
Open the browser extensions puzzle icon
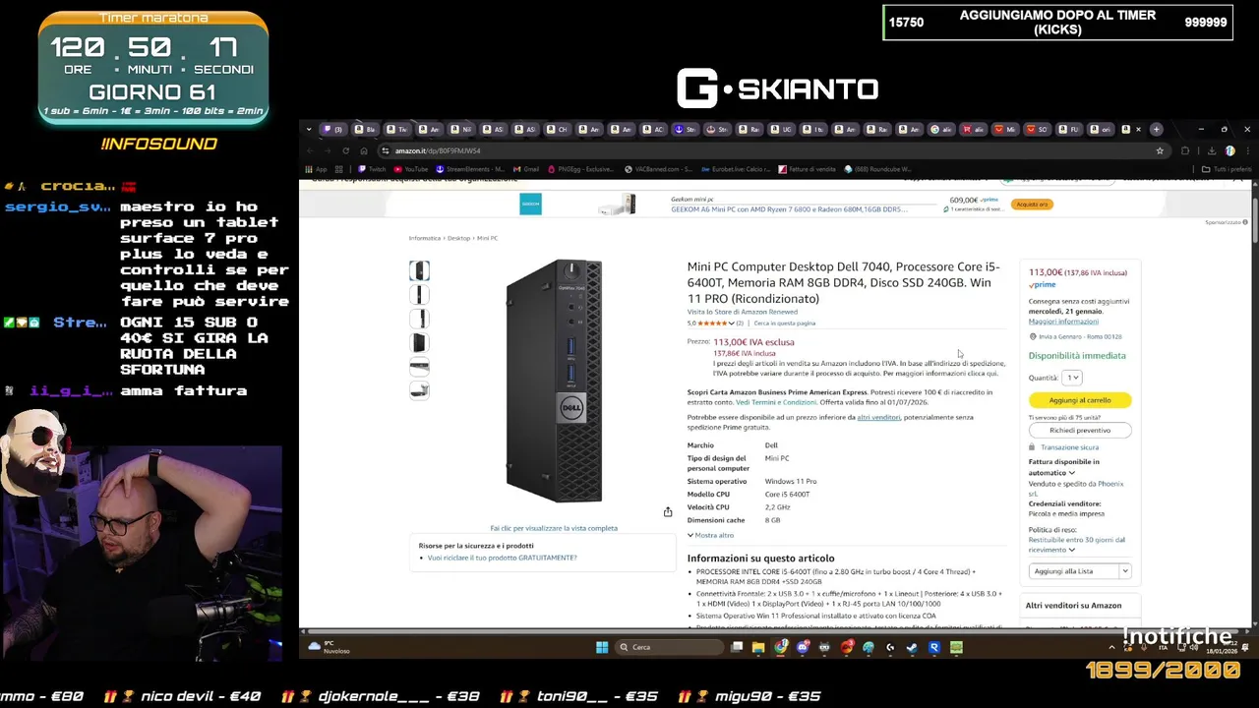(x=1185, y=150)
